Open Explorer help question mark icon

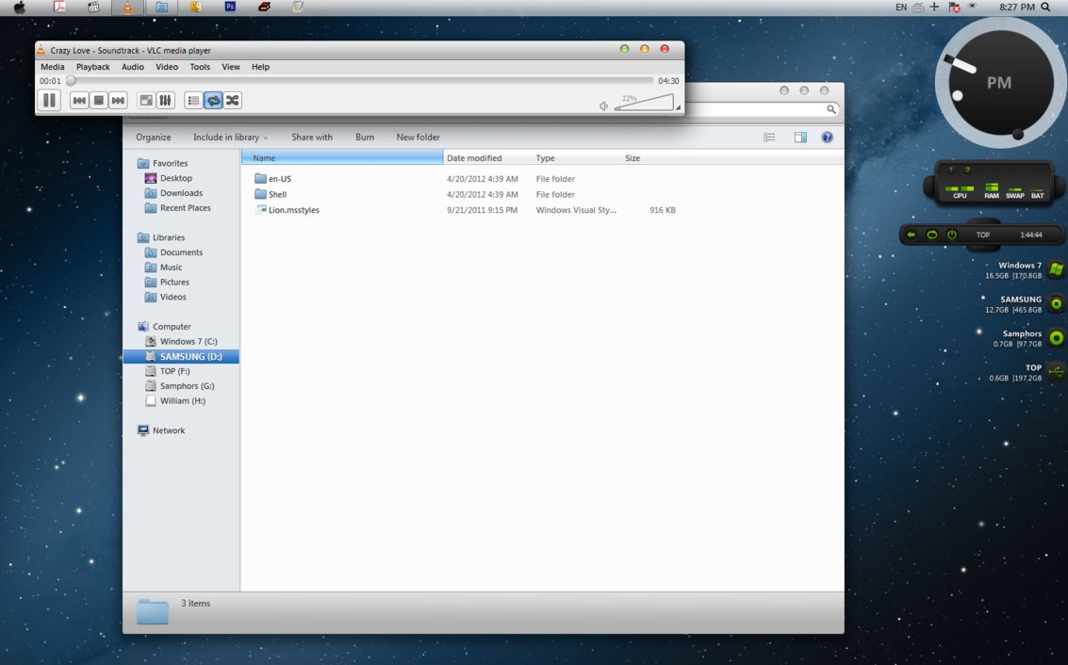(x=827, y=138)
